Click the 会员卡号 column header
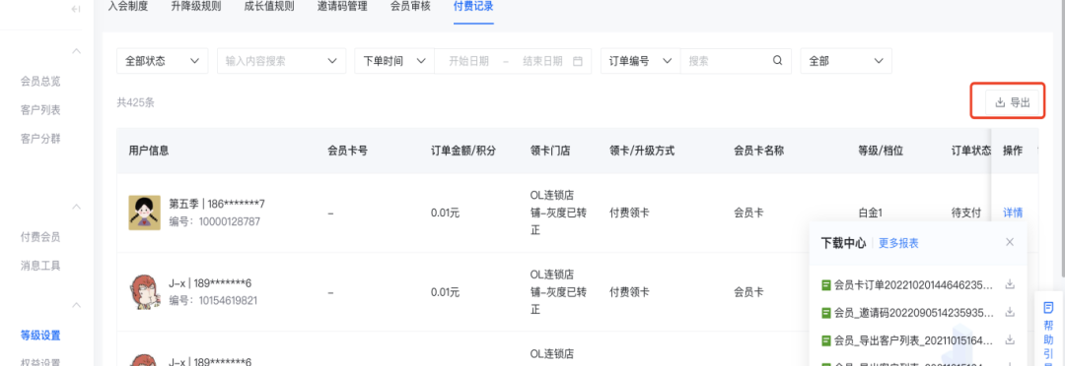The image size is (1065, 366). (348, 151)
